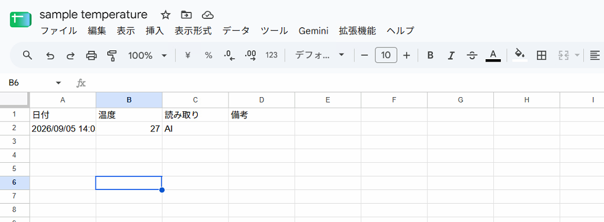The height and width of the screenshot is (222, 604).
Task: Open the 挿入 menu
Action: [155, 31]
